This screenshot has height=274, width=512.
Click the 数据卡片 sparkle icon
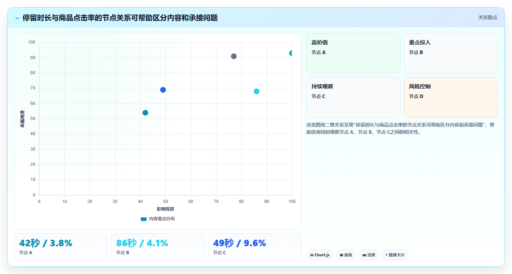click(387, 255)
